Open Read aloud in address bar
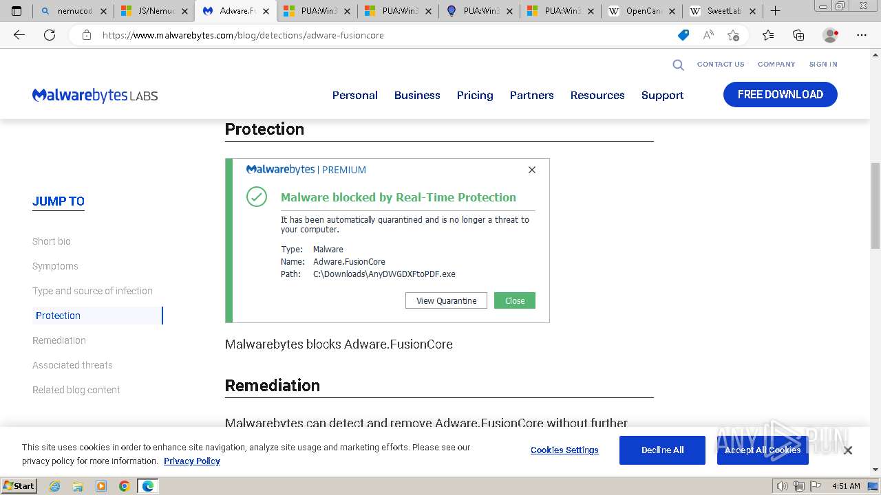The height and width of the screenshot is (495, 881). click(708, 35)
